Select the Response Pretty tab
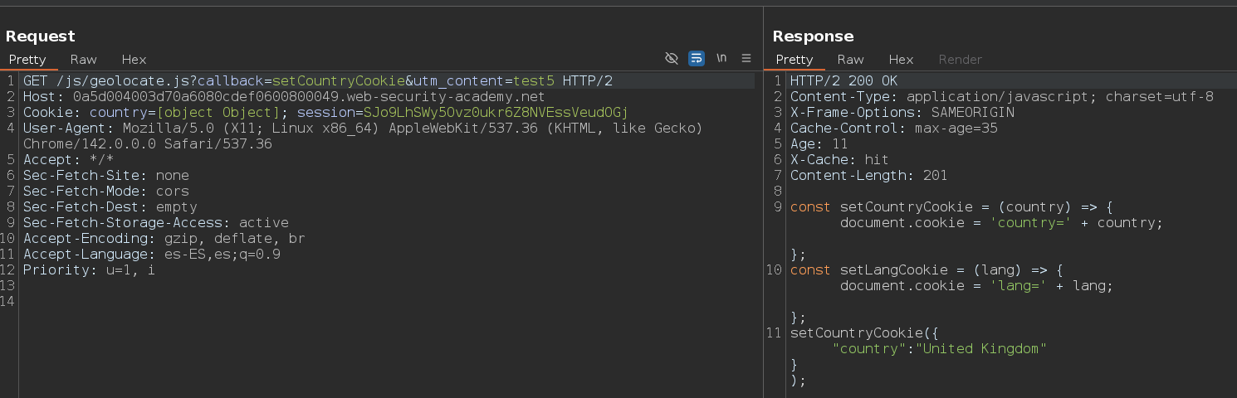 [x=795, y=60]
